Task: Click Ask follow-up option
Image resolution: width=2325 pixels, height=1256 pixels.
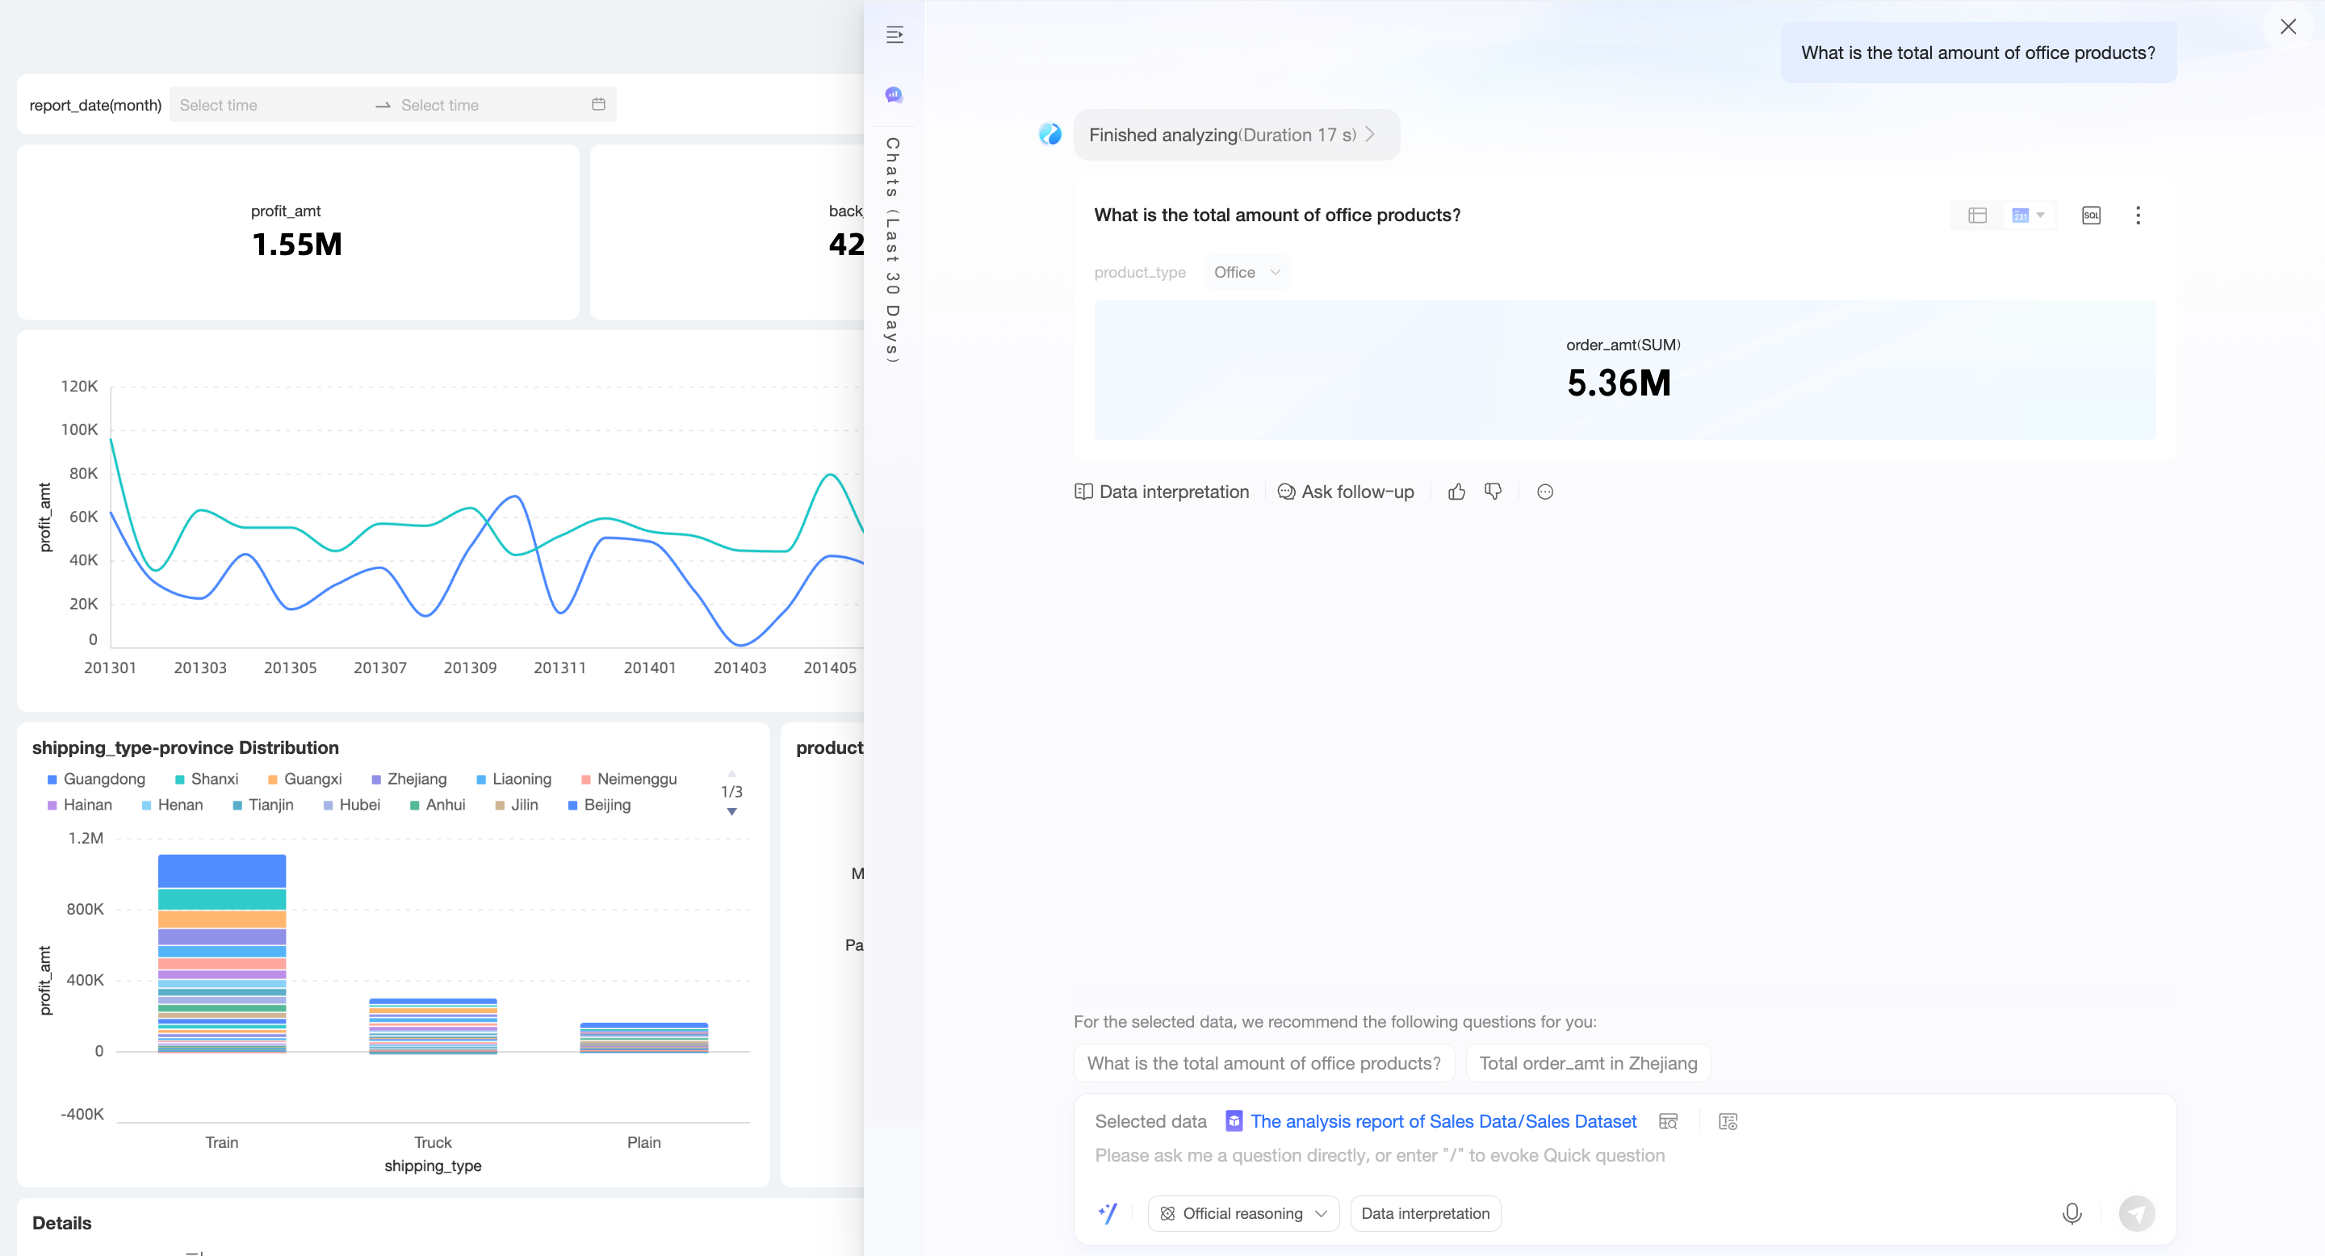Action: pos(1346,492)
